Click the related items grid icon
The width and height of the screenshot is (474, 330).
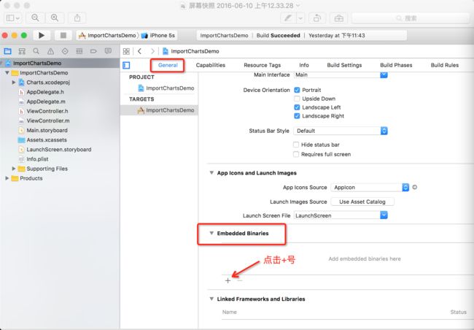[126, 51]
